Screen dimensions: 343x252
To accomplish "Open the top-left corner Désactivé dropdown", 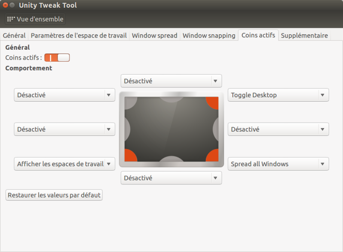I will (65, 95).
